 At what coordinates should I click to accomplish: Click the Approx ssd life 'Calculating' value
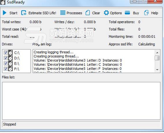click(x=147, y=44)
